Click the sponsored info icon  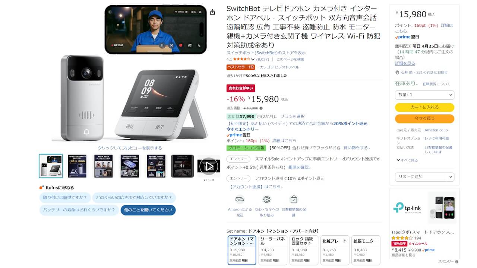(457, 262)
